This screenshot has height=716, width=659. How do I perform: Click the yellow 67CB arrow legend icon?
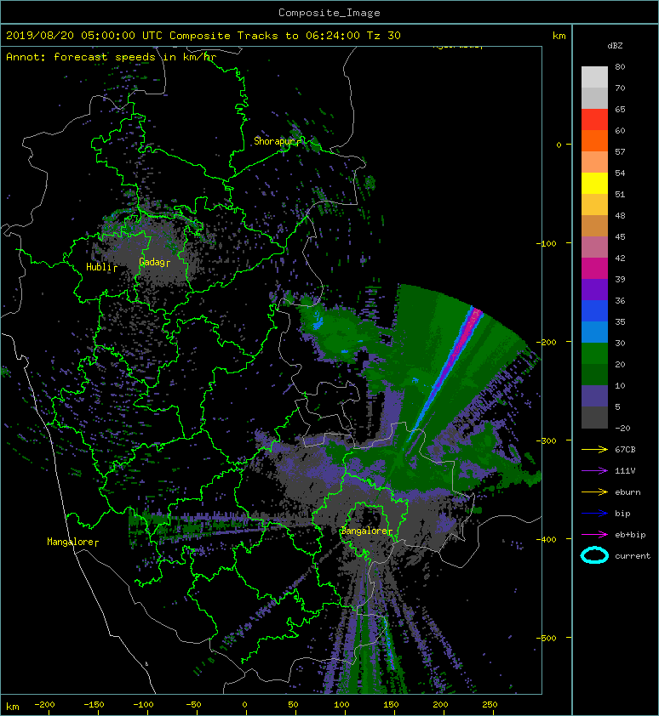(594, 449)
